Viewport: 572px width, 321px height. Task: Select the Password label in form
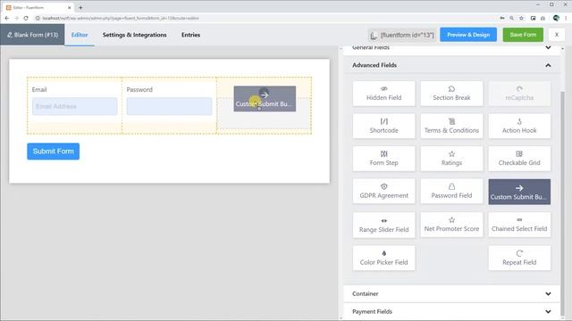point(139,89)
